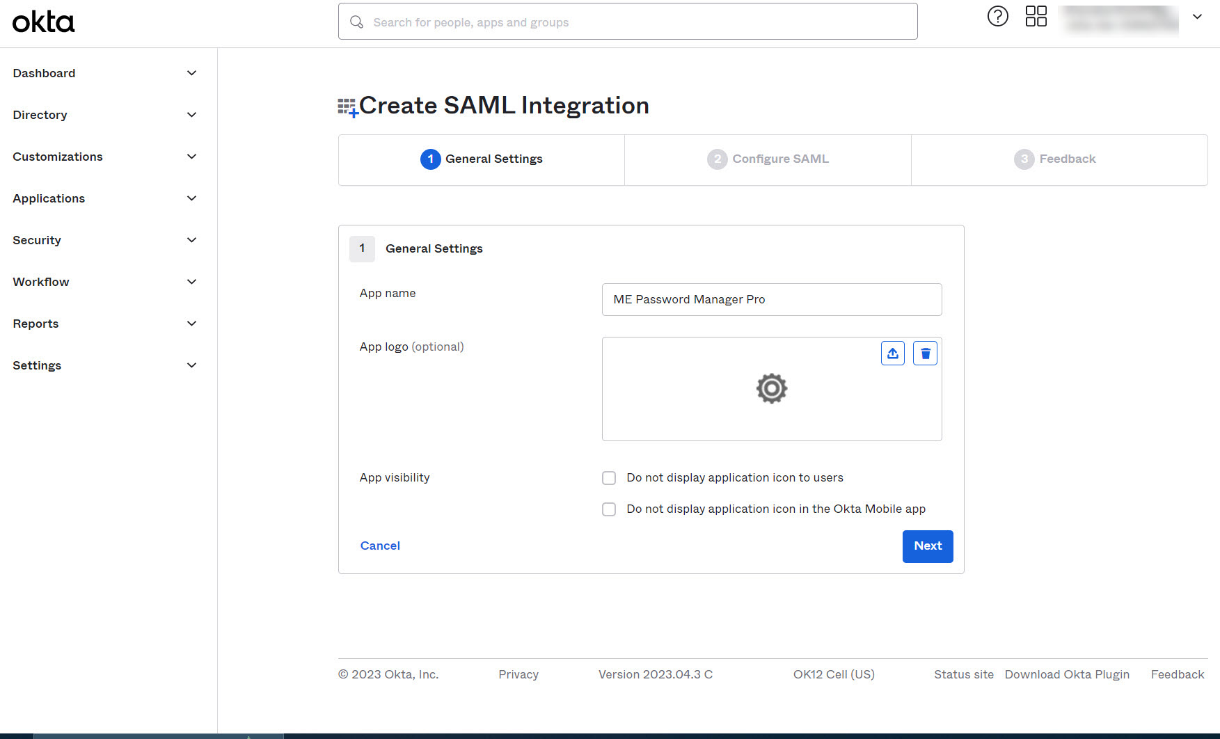Open the help question mark icon

click(997, 17)
